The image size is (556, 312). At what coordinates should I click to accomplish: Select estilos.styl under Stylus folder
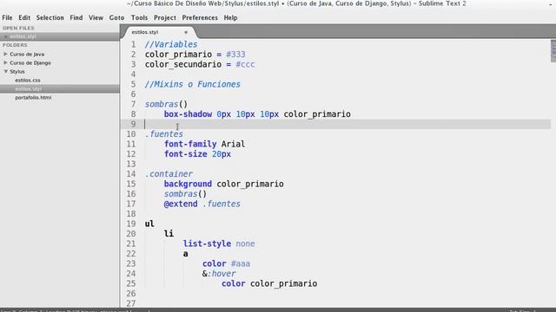(x=29, y=88)
